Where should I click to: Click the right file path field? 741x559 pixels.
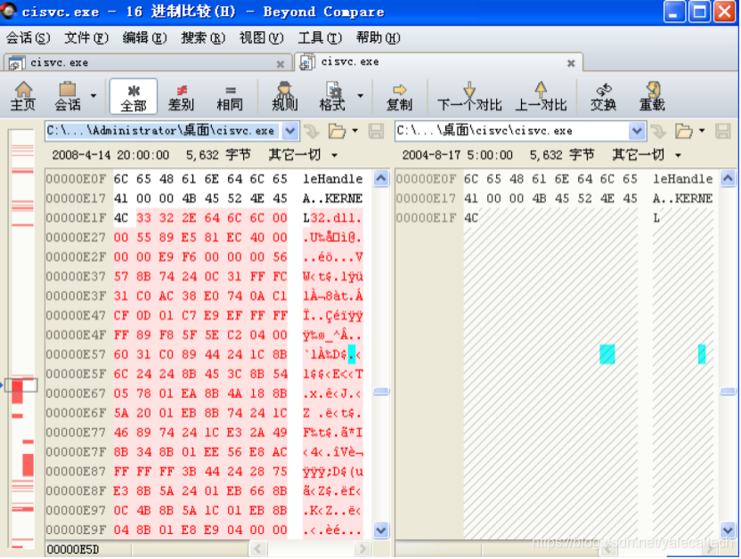click(512, 131)
